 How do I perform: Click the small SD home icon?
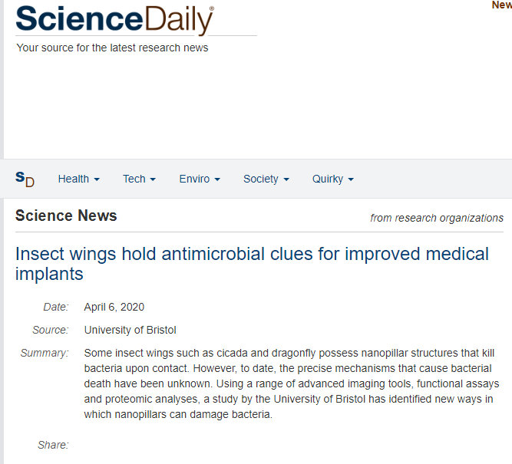pos(25,179)
